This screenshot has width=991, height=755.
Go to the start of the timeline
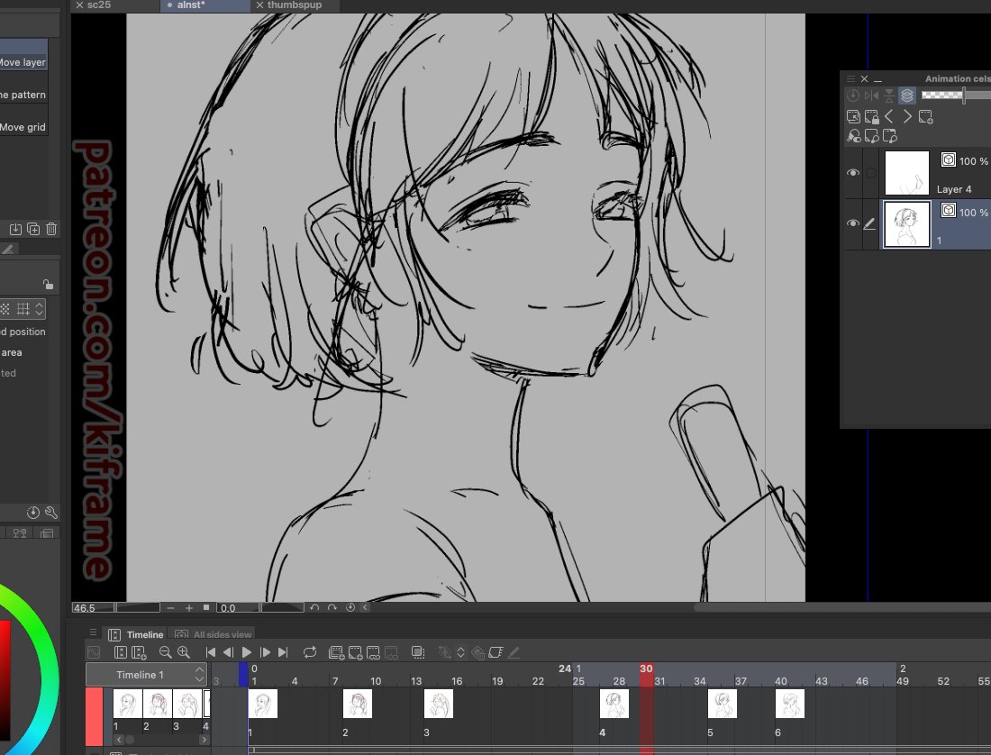tap(211, 652)
